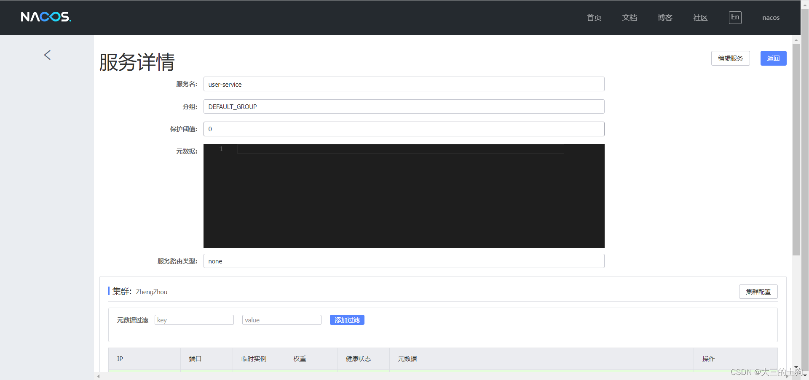The height and width of the screenshot is (380, 809).
Task: Switch language with the En icon
Action: [735, 17]
